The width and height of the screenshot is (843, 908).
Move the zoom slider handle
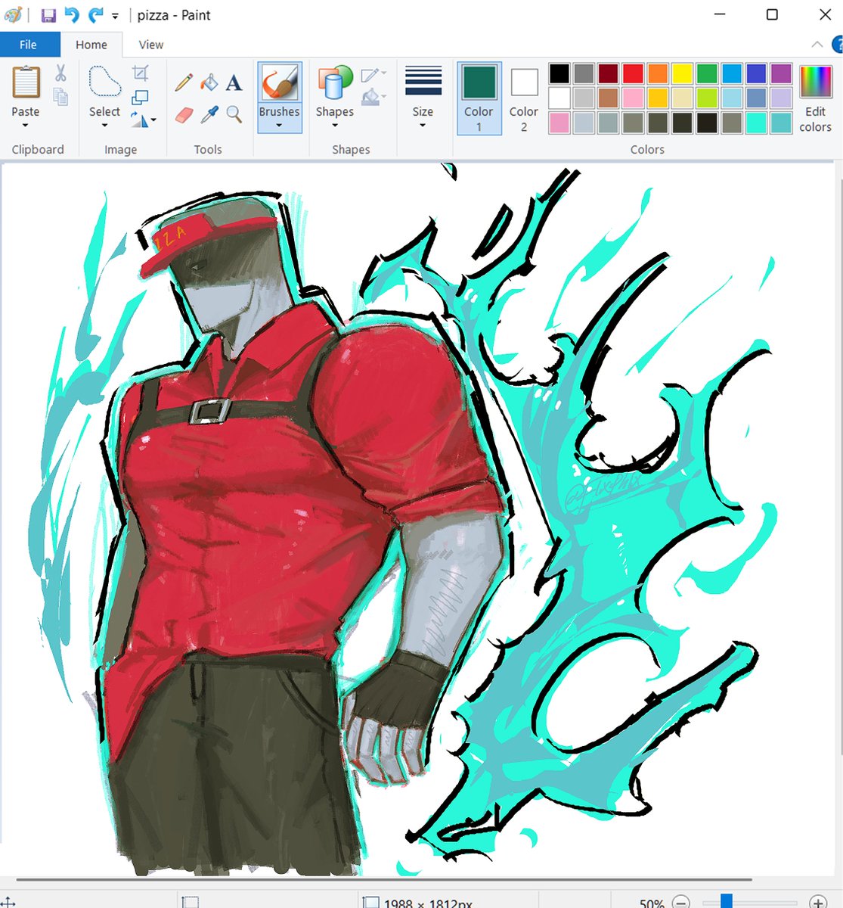tap(727, 901)
